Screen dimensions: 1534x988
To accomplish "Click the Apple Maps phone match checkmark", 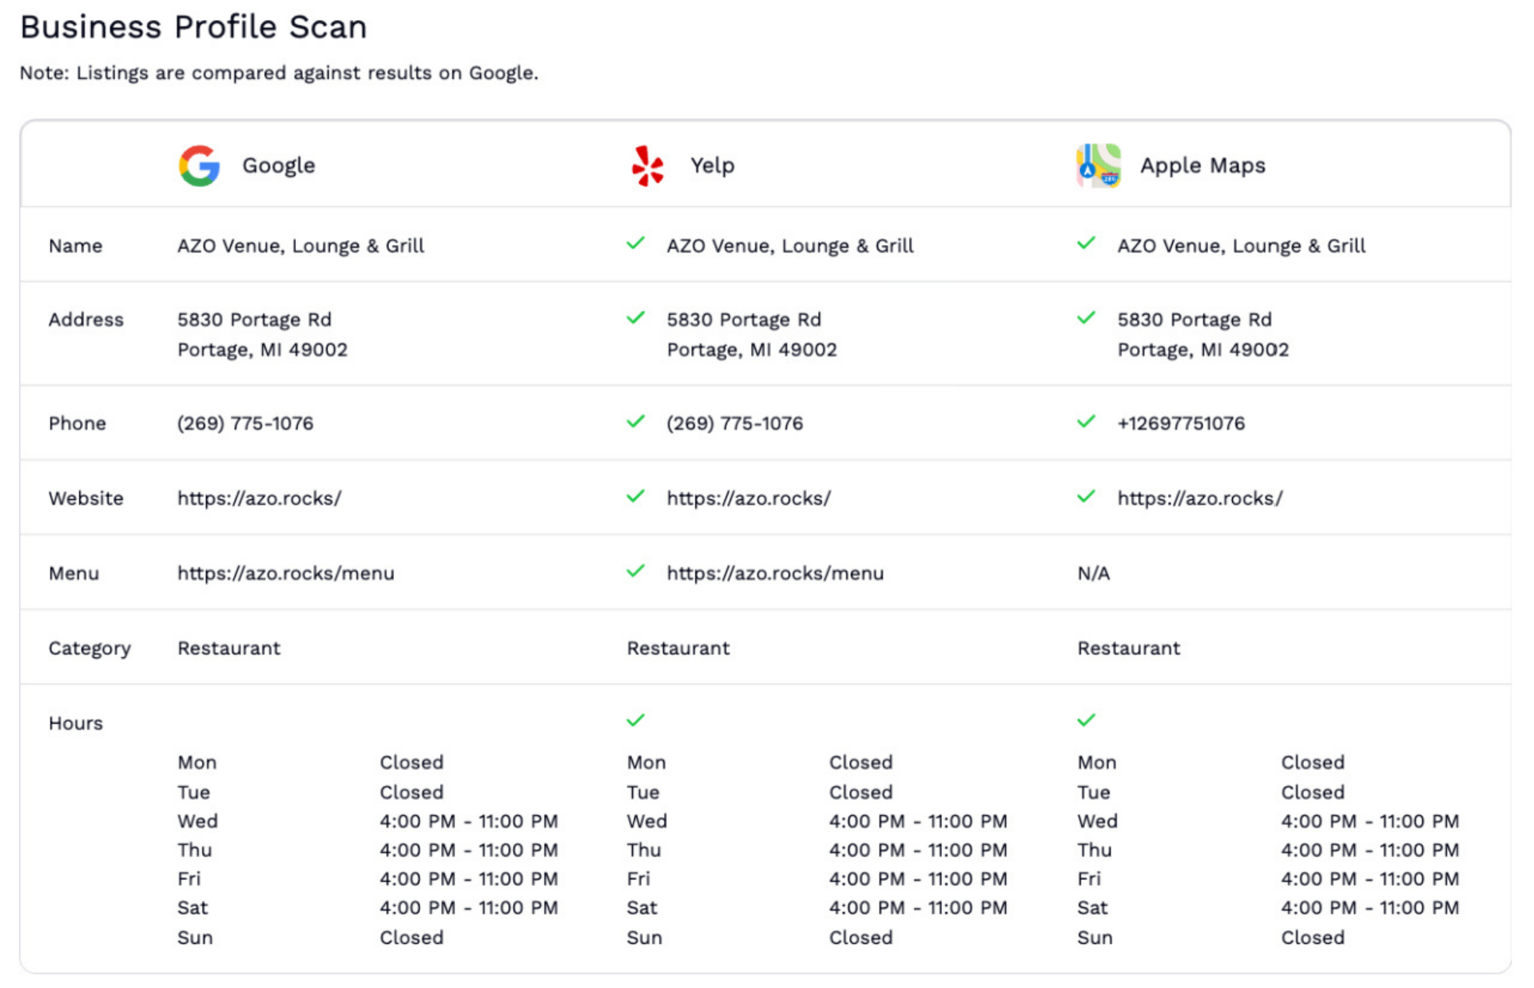I will pos(1087,421).
